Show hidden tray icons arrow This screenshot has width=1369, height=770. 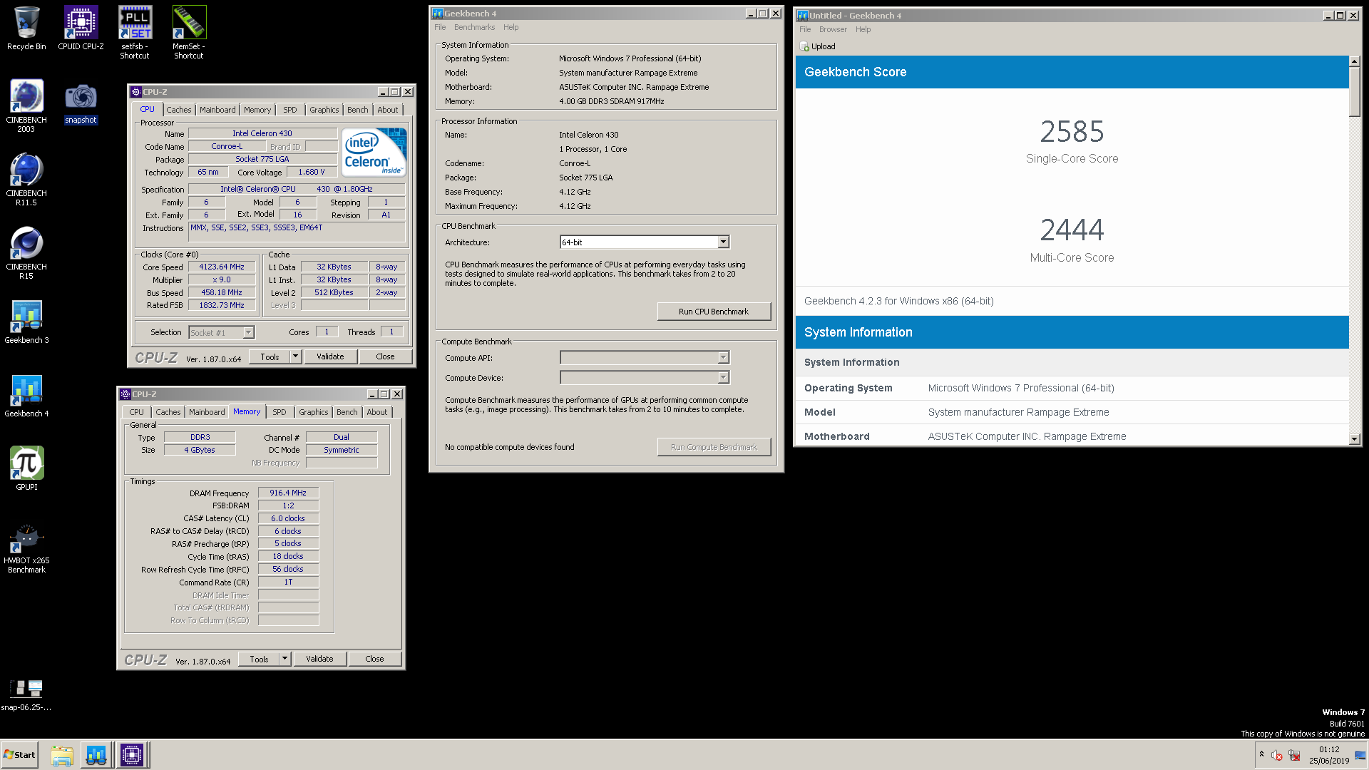point(1261,754)
